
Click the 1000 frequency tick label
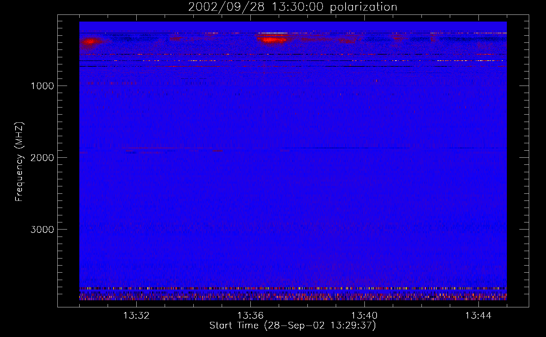tap(42, 86)
